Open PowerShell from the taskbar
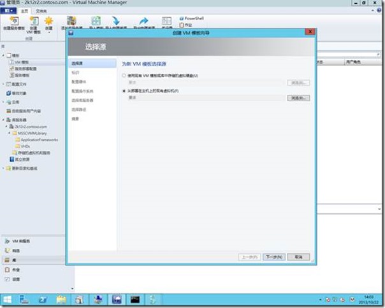The width and height of the screenshot is (385, 308). [x=43, y=300]
